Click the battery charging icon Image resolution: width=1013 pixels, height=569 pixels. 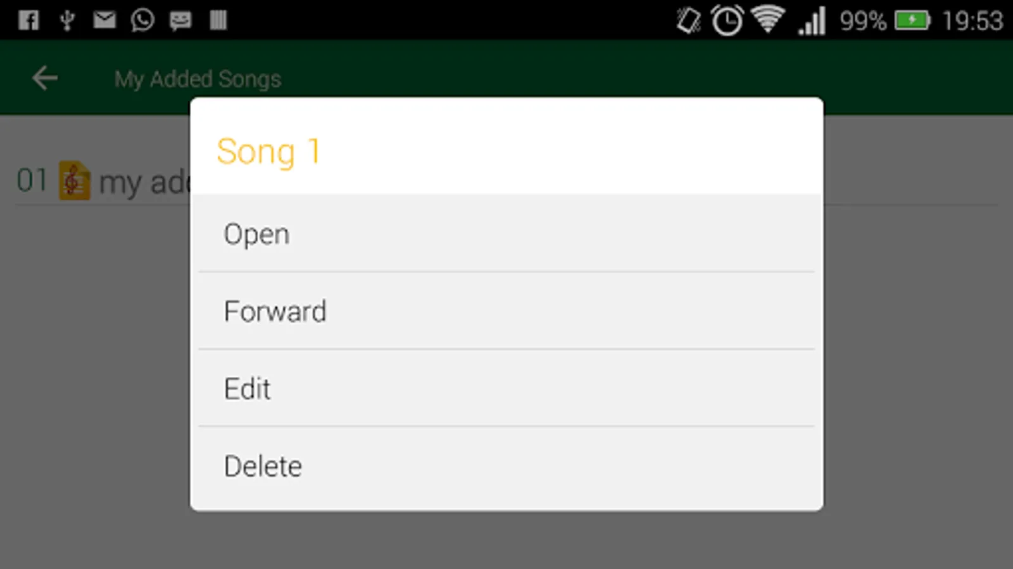click(912, 21)
